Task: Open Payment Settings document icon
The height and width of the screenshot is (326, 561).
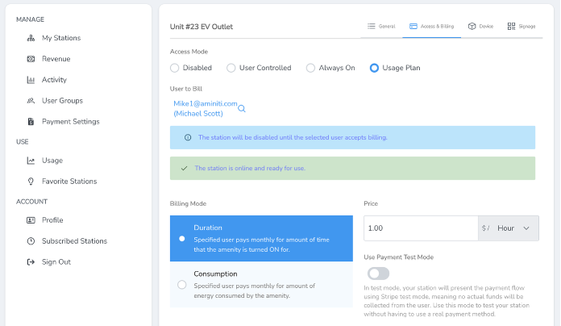Action: (31, 122)
